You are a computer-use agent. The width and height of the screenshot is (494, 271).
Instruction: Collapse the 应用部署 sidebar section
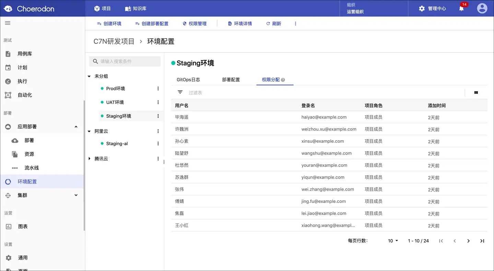tap(76, 127)
